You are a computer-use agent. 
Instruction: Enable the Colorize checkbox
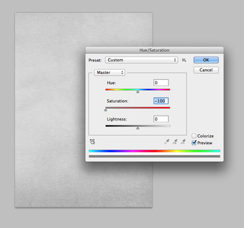coord(194,136)
